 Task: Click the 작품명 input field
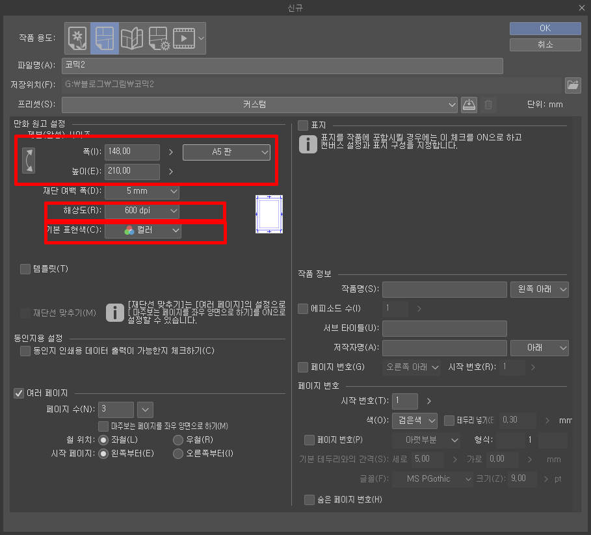point(444,289)
